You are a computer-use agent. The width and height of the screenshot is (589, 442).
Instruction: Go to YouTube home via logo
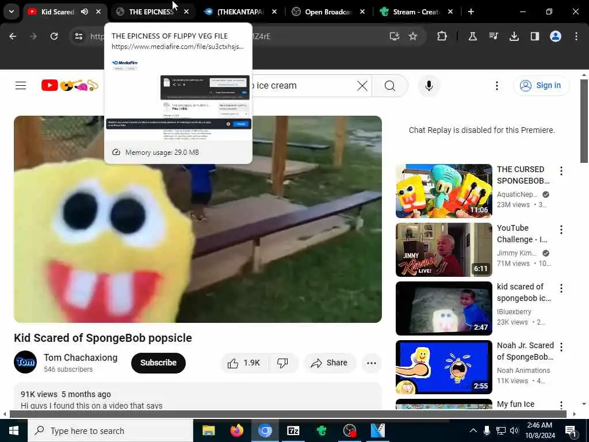click(x=70, y=85)
